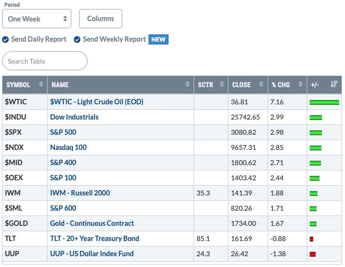Open the S&P 400 link

point(63,163)
